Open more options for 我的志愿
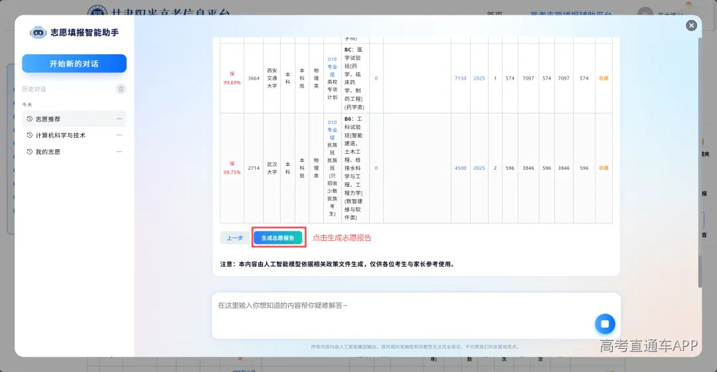This screenshot has width=717, height=372. [119, 152]
